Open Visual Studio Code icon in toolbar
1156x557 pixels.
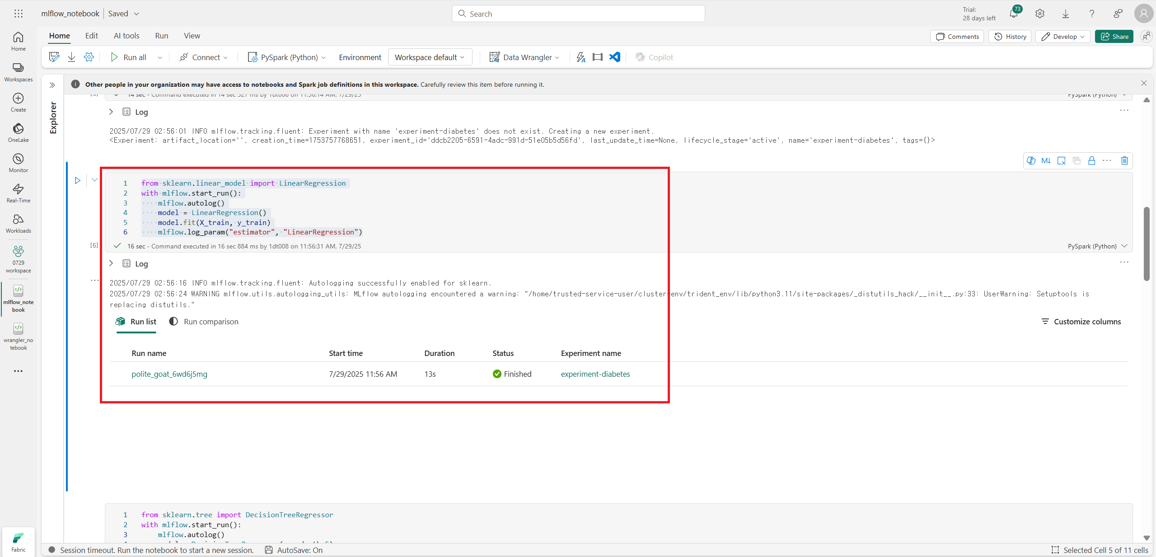pyautogui.click(x=614, y=57)
